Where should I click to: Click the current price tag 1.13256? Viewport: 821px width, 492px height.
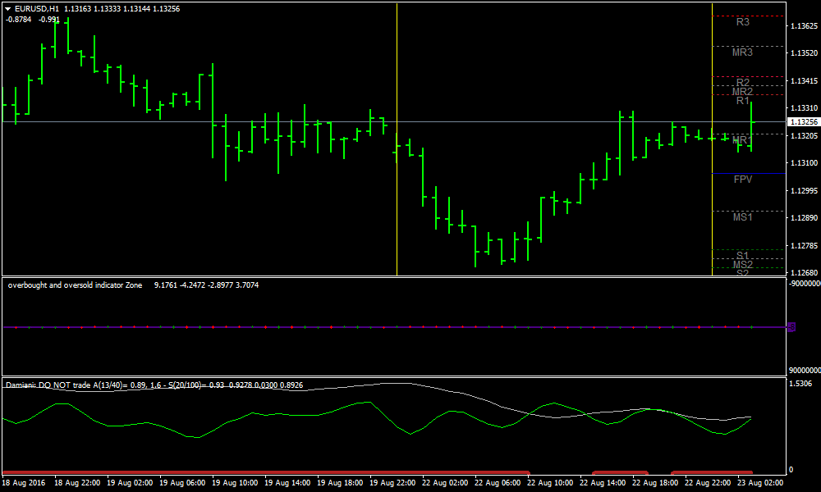point(803,122)
